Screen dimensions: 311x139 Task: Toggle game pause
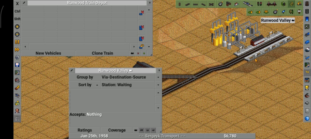17,42
